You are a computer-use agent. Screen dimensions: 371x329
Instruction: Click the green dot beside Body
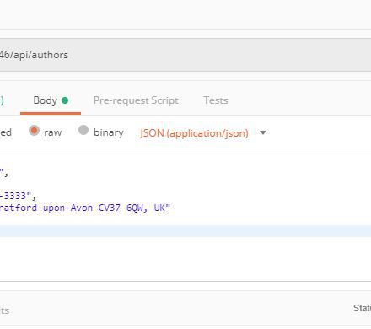(x=65, y=100)
